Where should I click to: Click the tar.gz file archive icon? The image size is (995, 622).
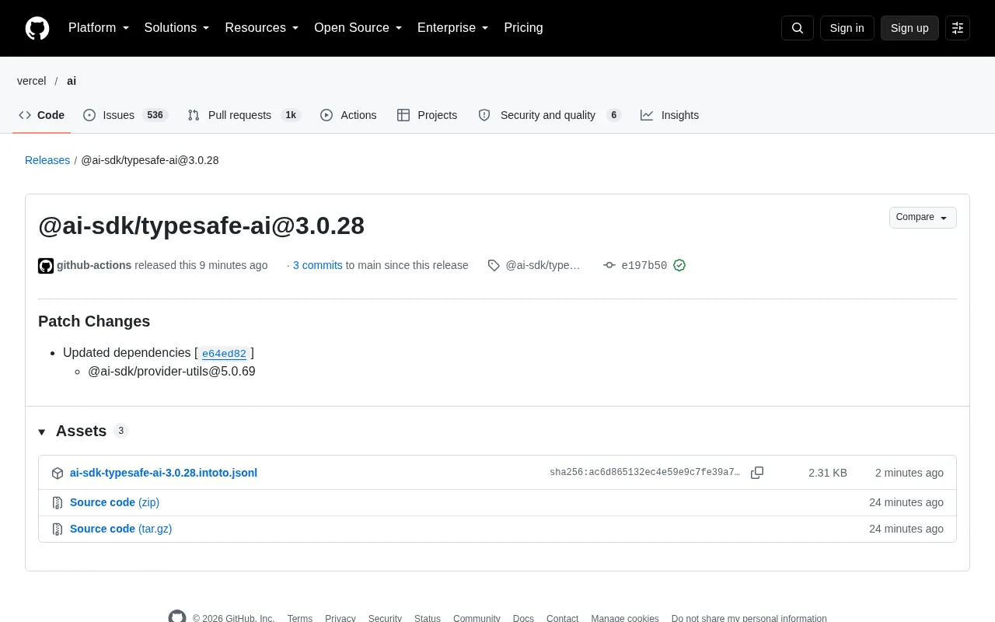[58, 529]
